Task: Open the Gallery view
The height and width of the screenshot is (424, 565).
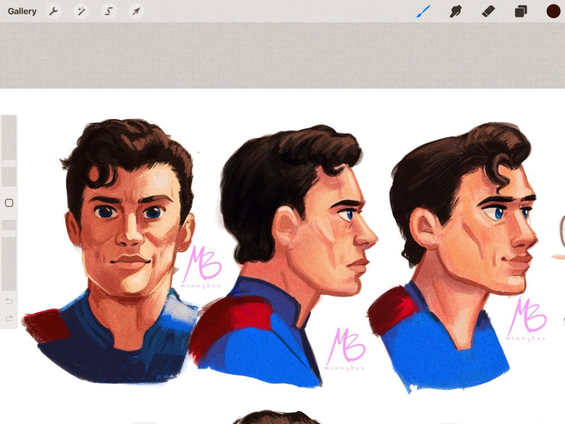Action: pos(22,11)
